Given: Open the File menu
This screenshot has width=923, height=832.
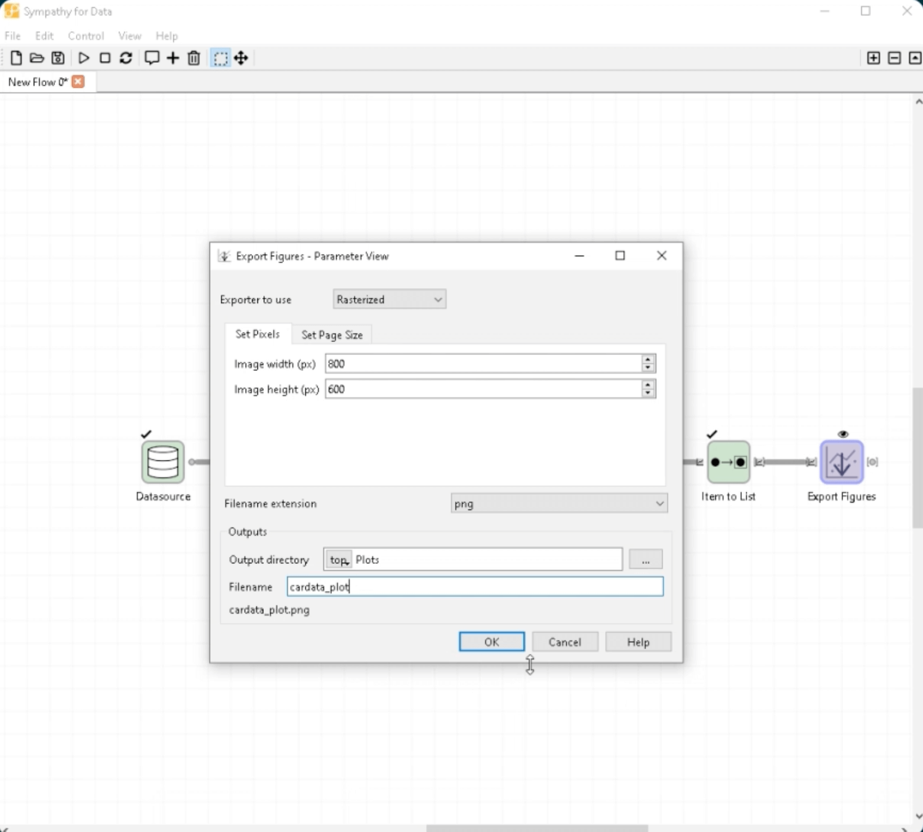Looking at the screenshot, I should point(12,36).
